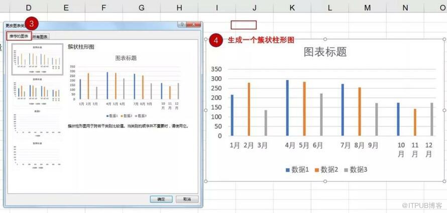This screenshot has width=447, height=213.
Task: Select orange 2月 bar in worksheet chart
Action: [x=249, y=109]
